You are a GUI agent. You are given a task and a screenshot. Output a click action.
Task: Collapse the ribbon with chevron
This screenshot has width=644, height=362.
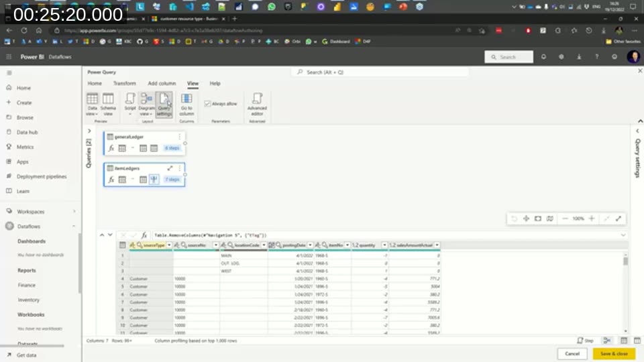coord(640,121)
